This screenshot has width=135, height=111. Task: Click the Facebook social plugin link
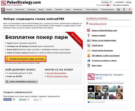click(x=97, y=102)
